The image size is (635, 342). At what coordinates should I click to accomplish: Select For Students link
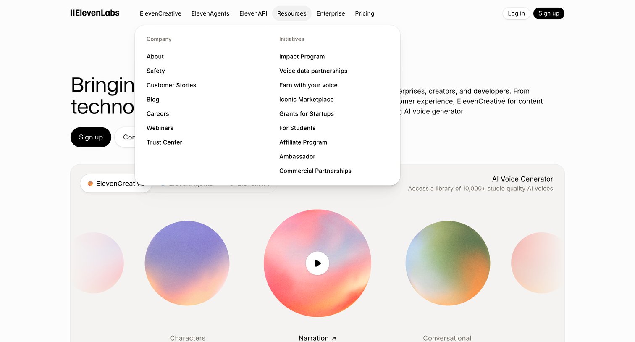point(297,128)
